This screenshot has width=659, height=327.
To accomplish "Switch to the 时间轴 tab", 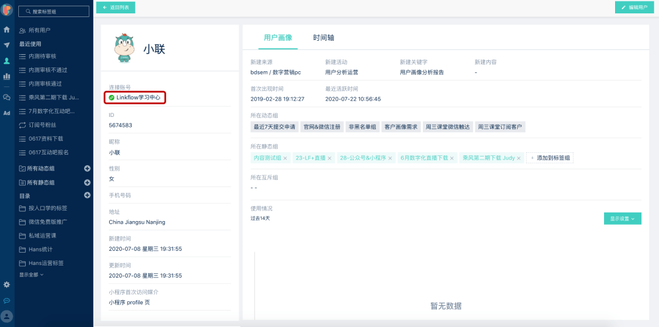I will tap(323, 37).
